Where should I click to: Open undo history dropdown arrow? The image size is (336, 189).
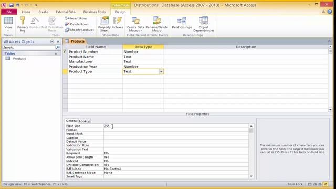point(22,5)
